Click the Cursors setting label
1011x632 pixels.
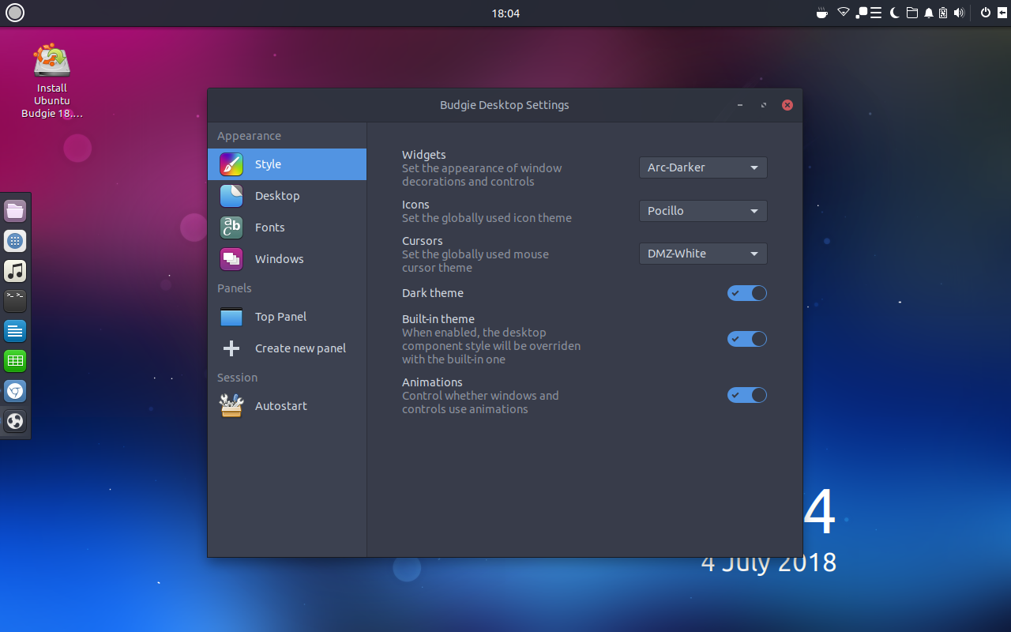click(423, 241)
